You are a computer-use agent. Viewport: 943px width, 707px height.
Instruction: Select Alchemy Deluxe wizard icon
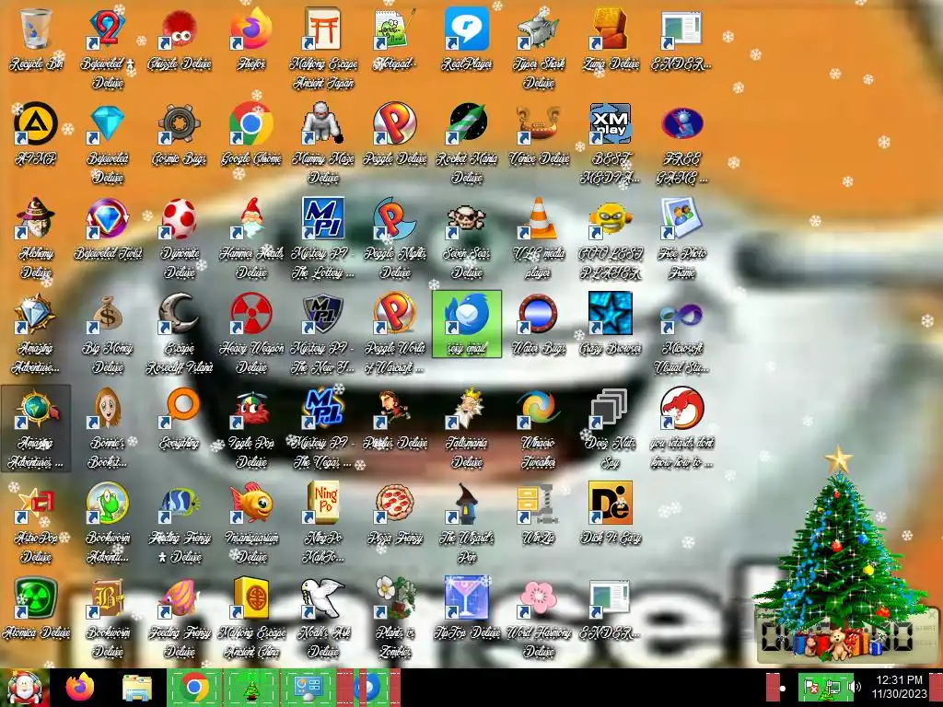click(x=36, y=238)
